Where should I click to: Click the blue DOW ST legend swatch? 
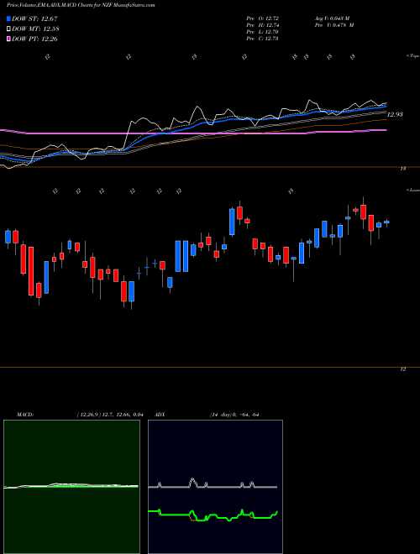9,18
